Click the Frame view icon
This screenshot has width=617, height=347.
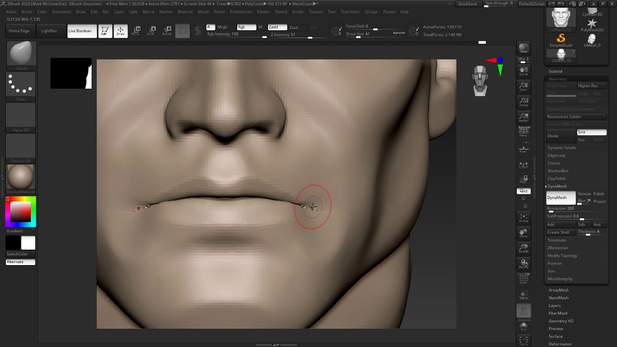coord(523,217)
